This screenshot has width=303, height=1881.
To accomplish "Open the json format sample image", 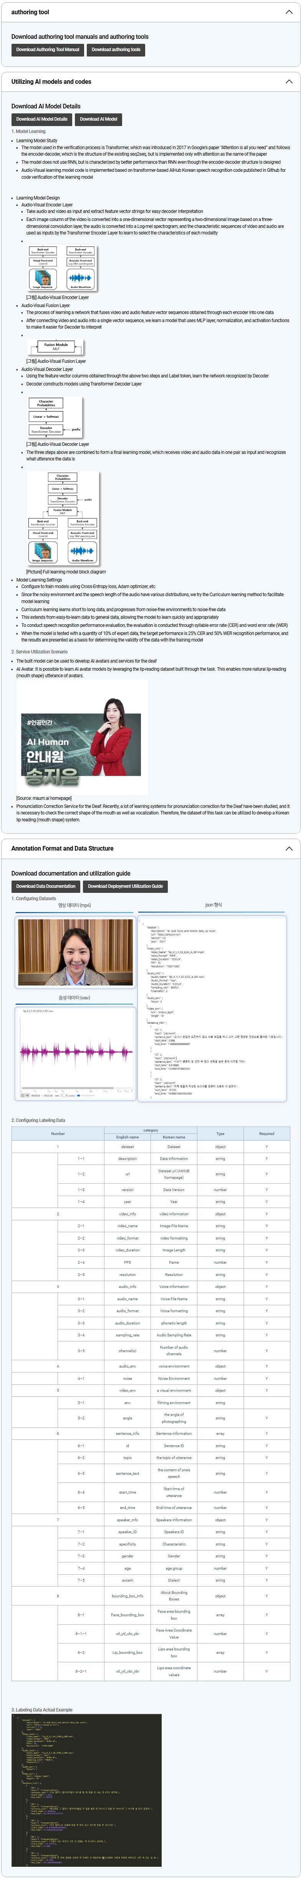I will point(212,1007).
